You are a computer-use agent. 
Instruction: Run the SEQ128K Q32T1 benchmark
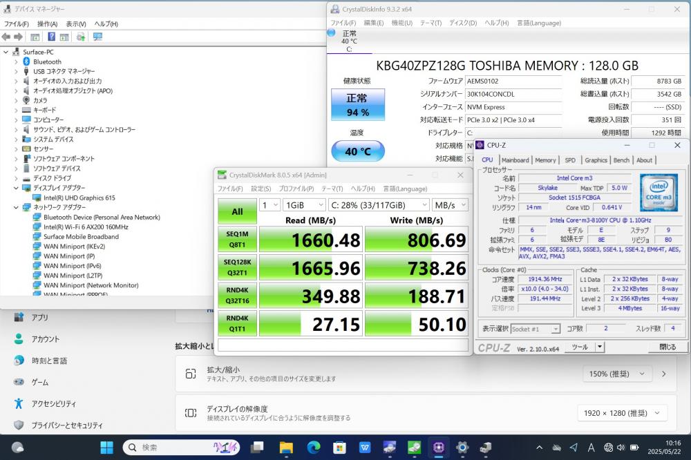[x=237, y=267]
